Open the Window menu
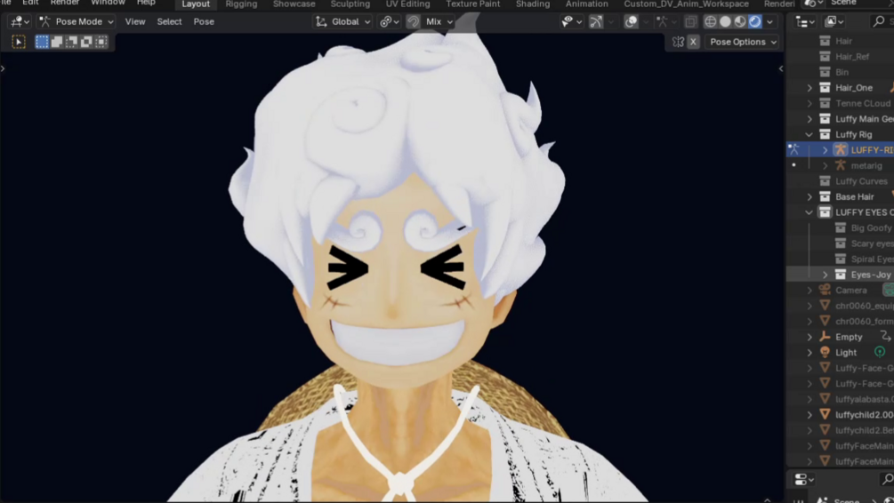 click(108, 3)
